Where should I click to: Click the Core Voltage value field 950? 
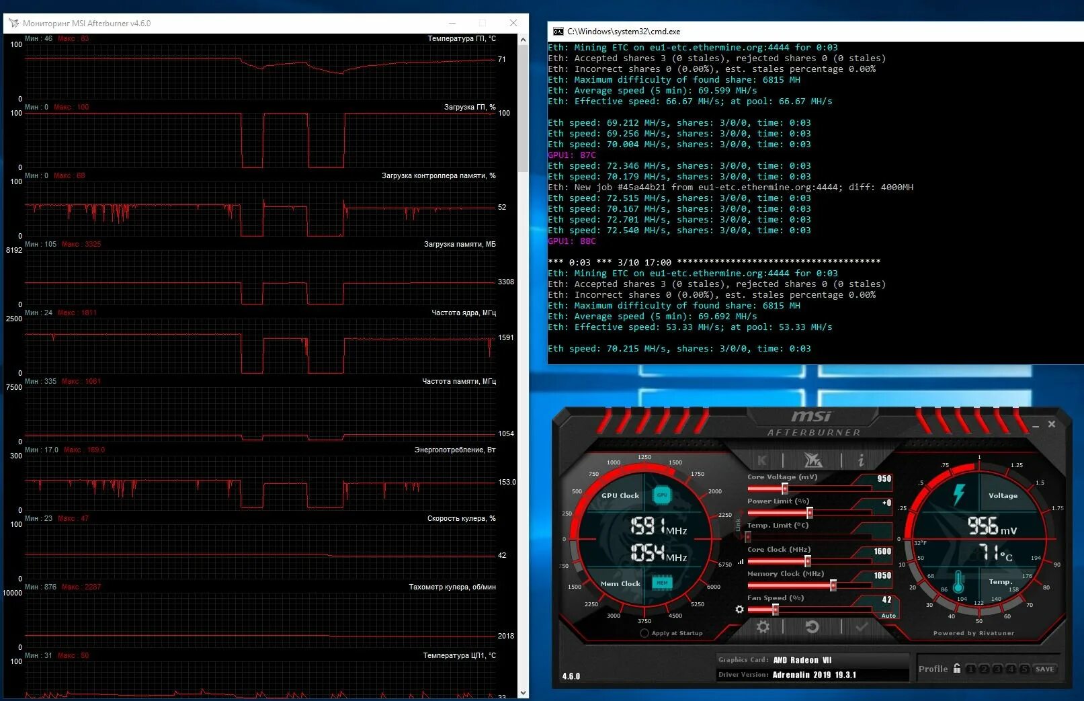point(884,479)
